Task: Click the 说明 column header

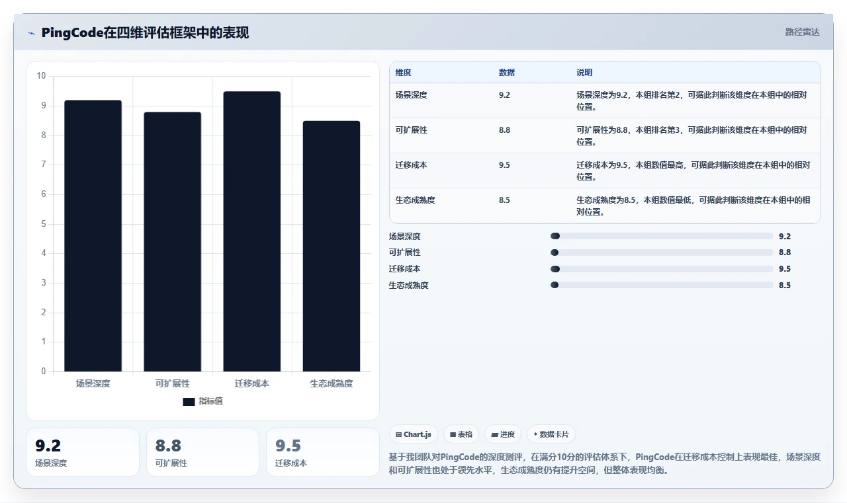Action: click(584, 73)
